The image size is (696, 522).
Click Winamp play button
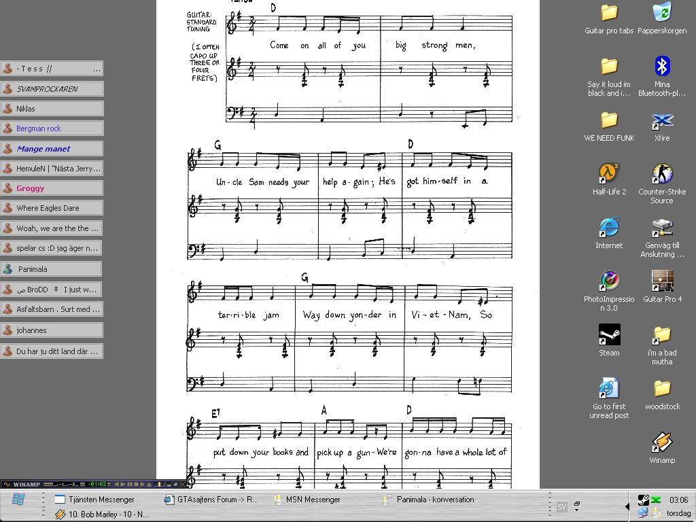coord(124,484)
